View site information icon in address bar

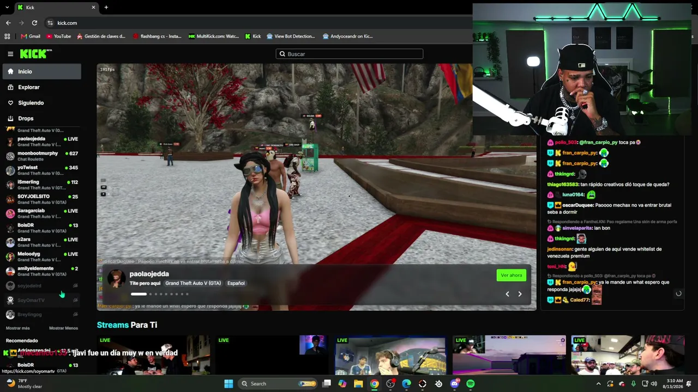tap(50, 23)
